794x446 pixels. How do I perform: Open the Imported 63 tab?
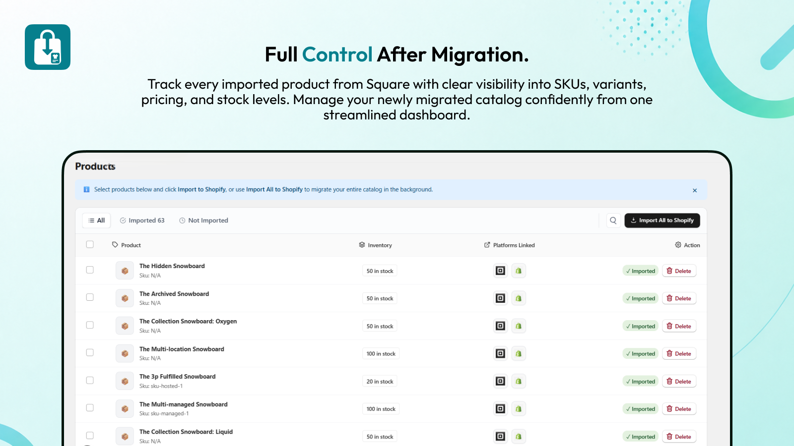pos(142,221)
